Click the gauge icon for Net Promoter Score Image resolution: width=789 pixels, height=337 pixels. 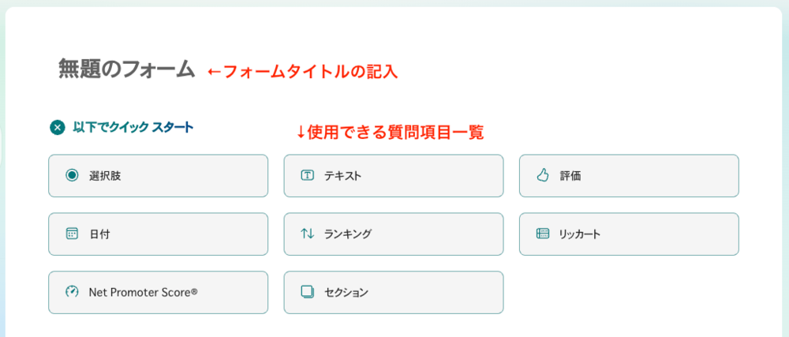[x=72, y=292]
